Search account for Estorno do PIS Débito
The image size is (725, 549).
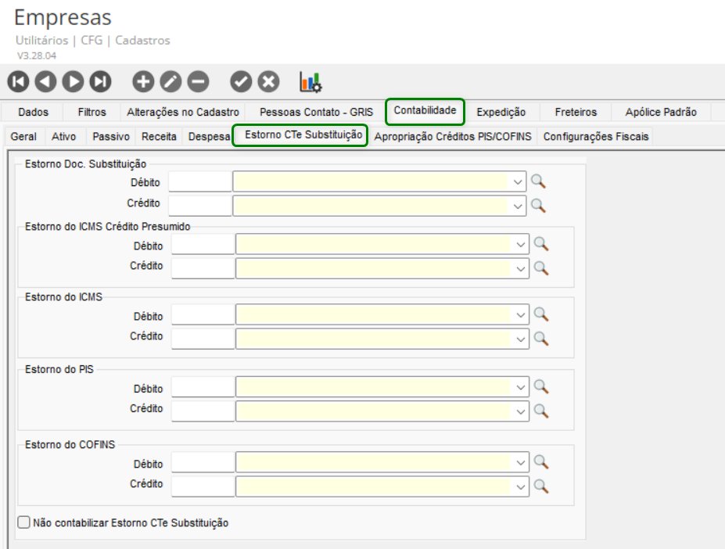point(540,388)
